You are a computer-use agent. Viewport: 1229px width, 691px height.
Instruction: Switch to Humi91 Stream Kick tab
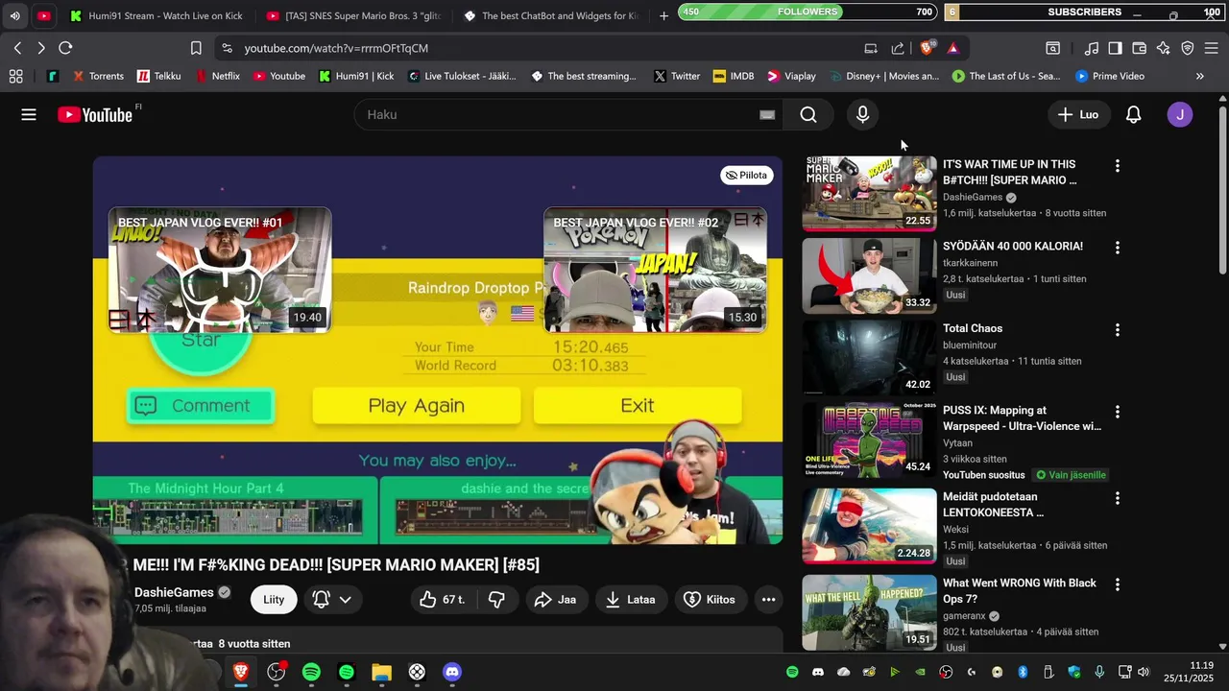point(156,15)
